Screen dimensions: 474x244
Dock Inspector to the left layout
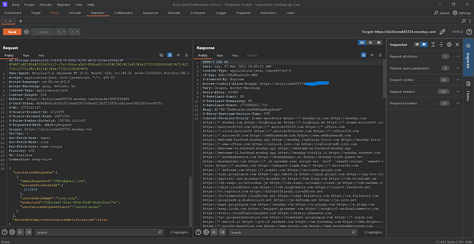tap(417, 45)
